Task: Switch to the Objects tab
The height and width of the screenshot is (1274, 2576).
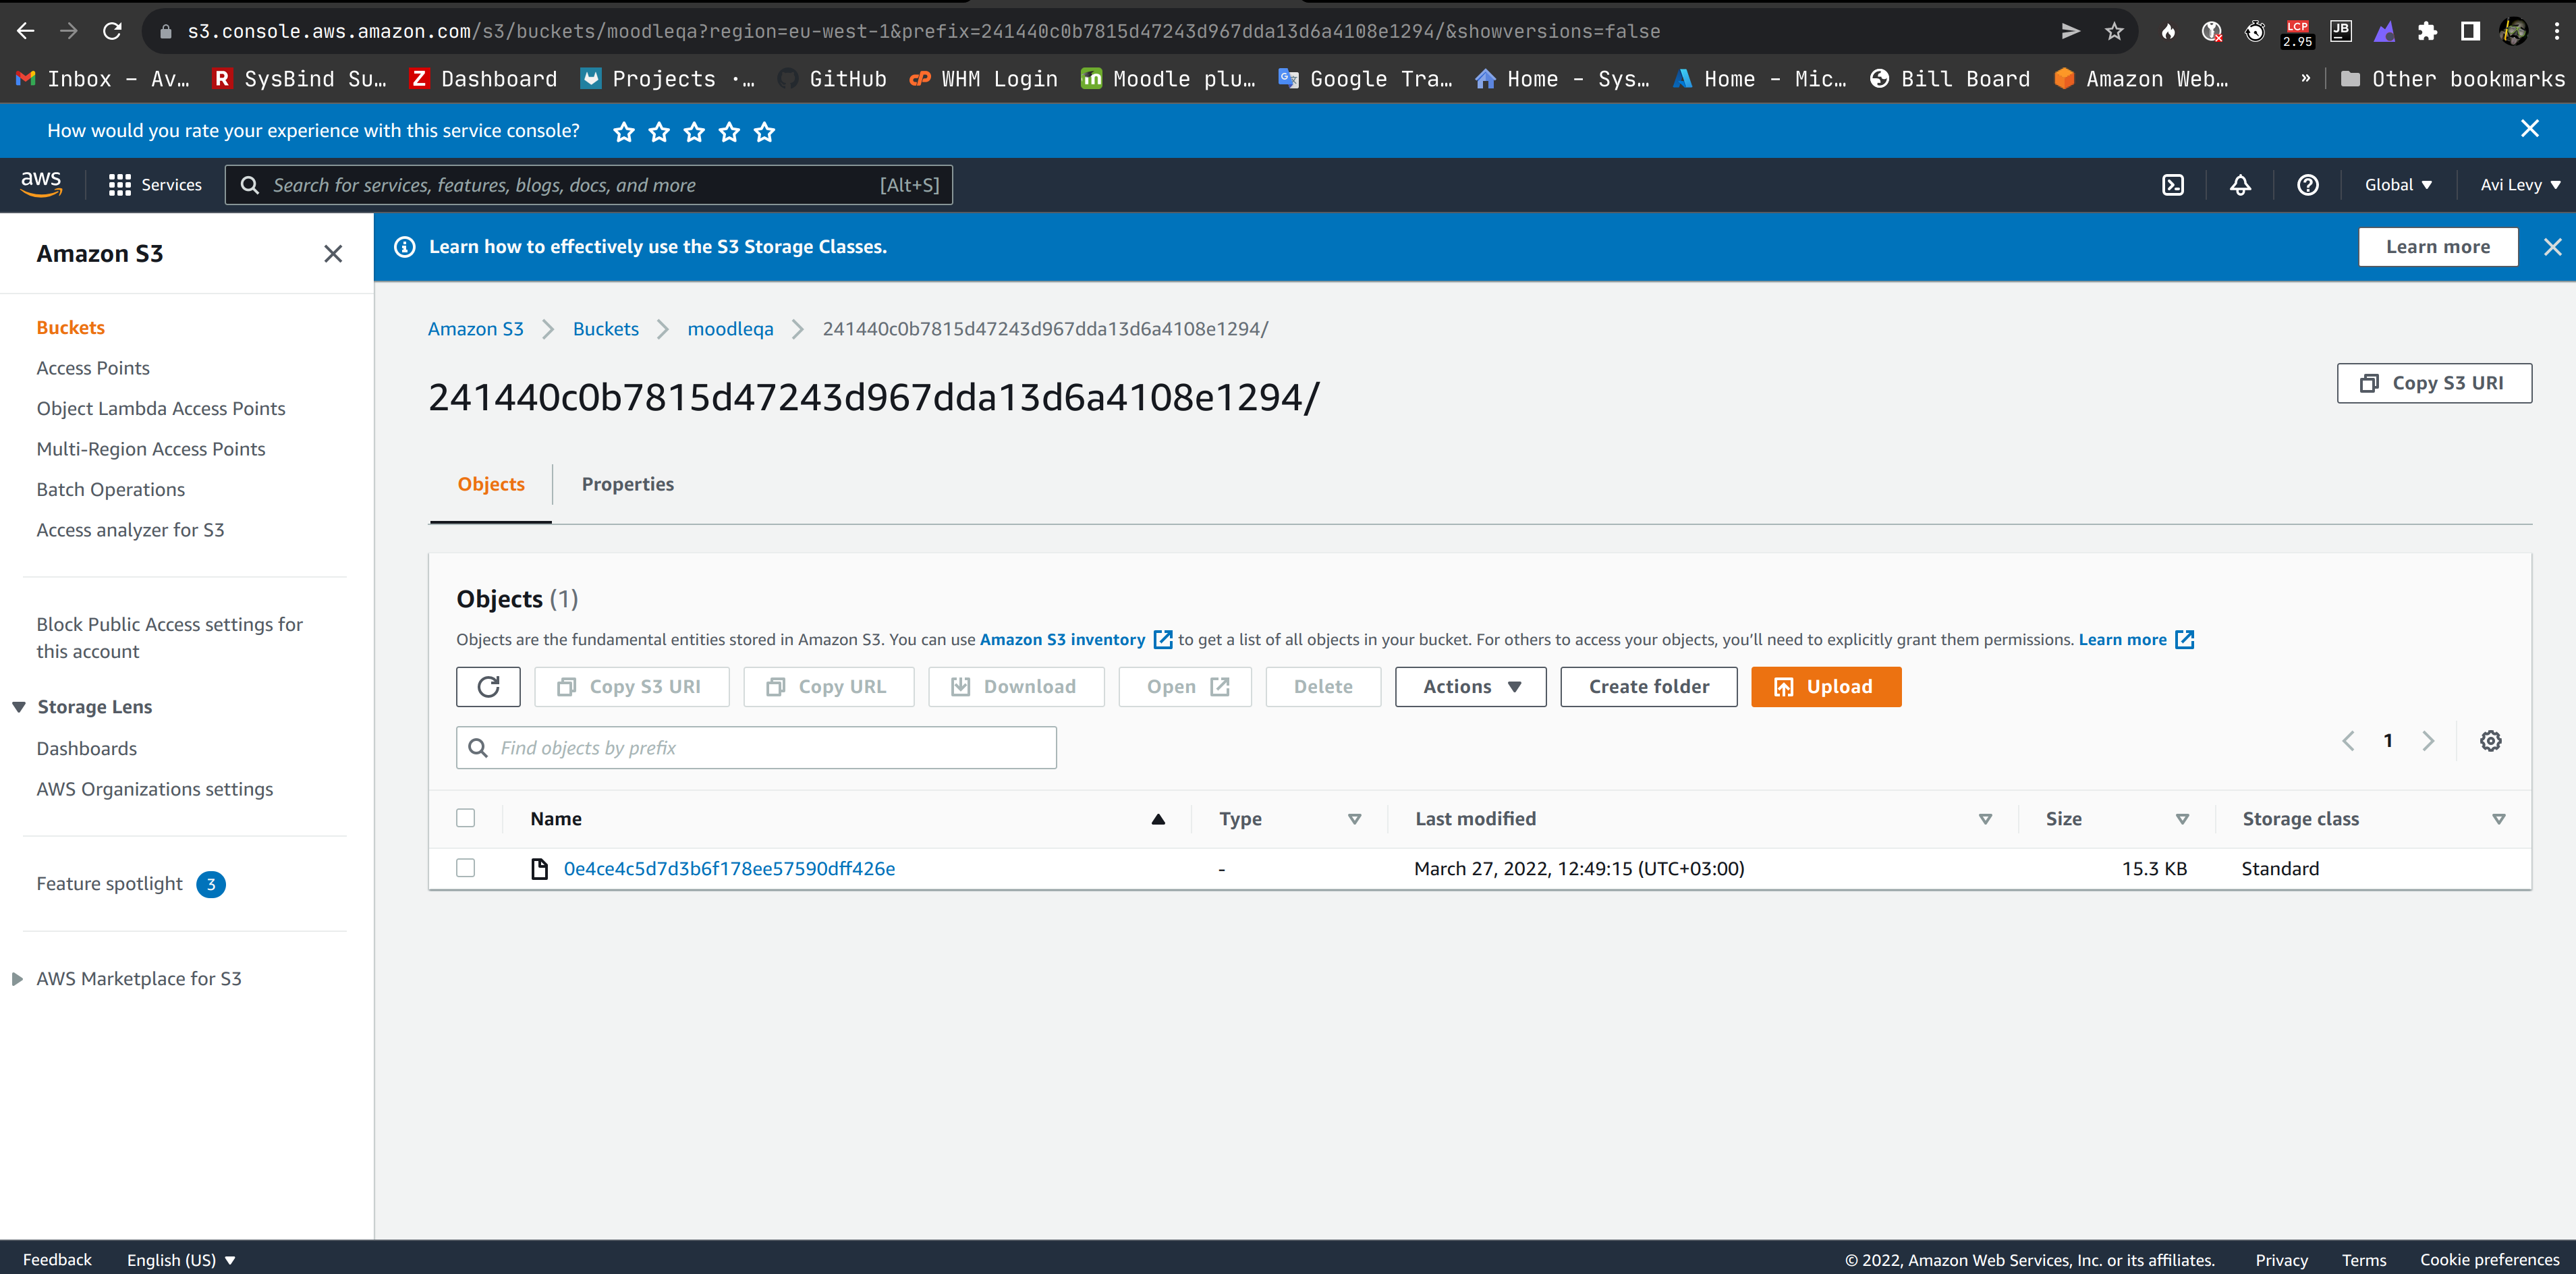Action: click(x=491, y=484)
